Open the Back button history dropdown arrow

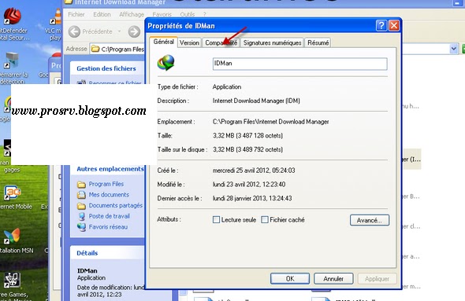119,31
